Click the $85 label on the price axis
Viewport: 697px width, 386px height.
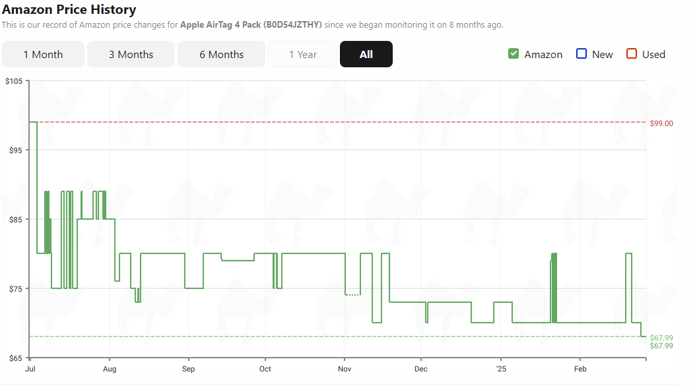[15, 220]
